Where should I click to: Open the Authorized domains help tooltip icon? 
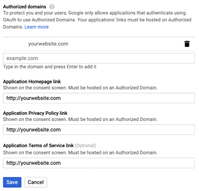[x=52, y=6]
